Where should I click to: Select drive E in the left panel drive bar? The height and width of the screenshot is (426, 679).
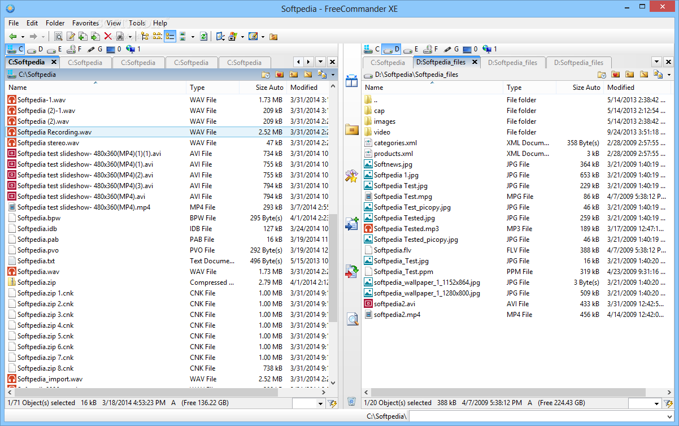pos(55,50)
